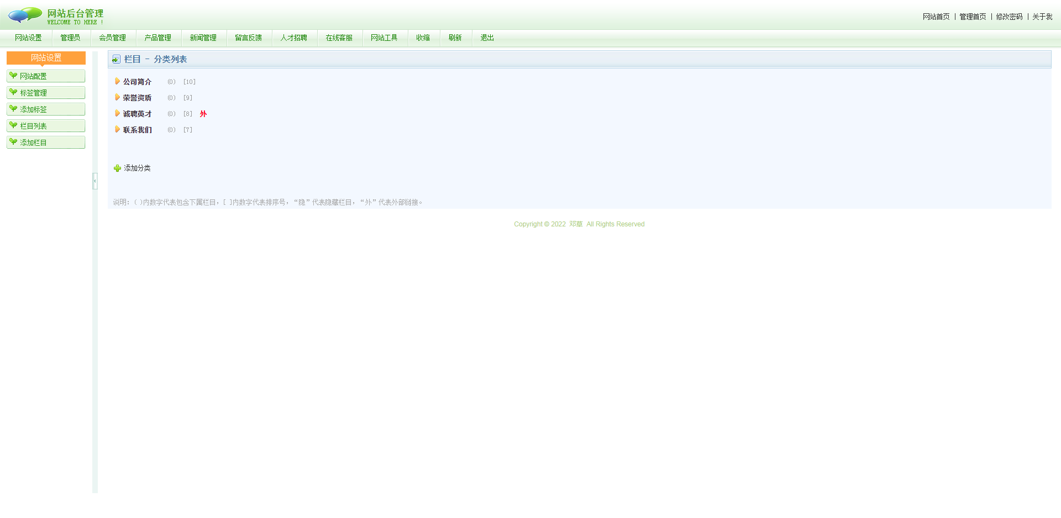Open the 网站设置 top menu
Viewport: 1061px width, 518px height.
click(x=28, y=38)
